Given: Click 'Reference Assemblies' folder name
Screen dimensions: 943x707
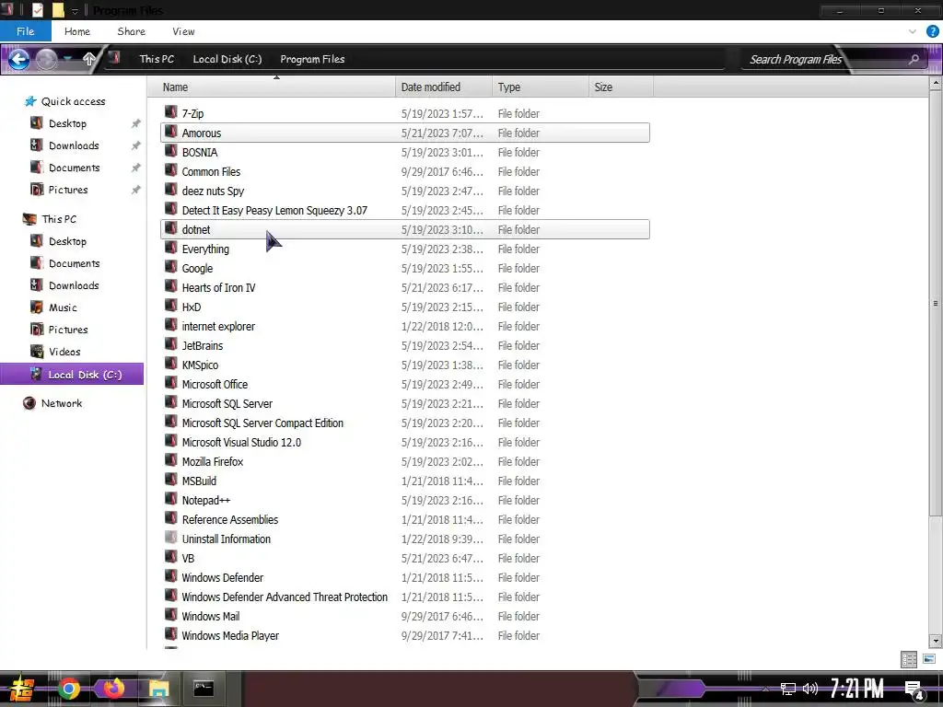Looking at the screenshot, I should [229, 520].
